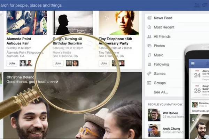Click the Groups icon in sidebar

[149, 83]
